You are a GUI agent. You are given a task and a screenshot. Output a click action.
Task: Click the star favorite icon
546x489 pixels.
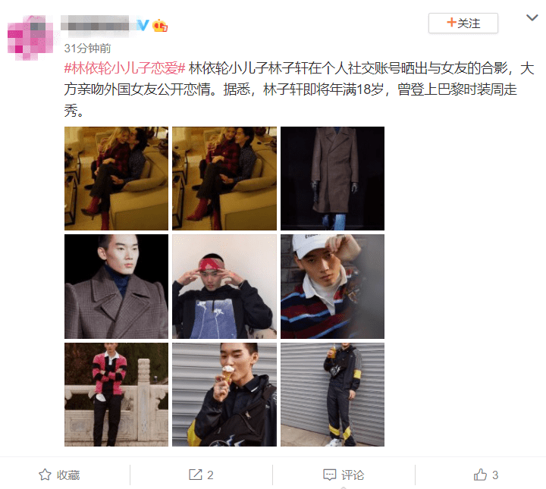[45, 475]
